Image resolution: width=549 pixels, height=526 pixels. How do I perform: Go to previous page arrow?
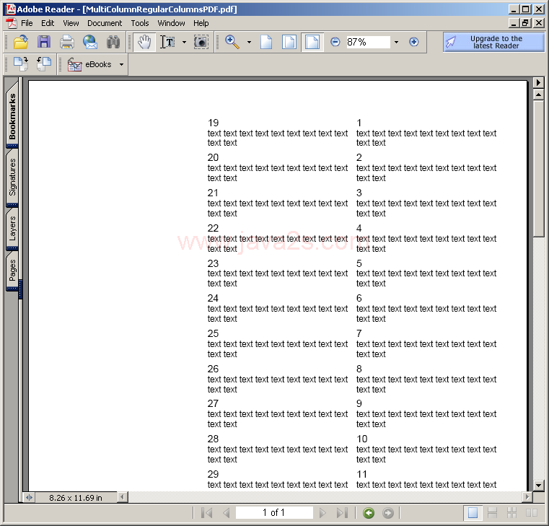227,513
